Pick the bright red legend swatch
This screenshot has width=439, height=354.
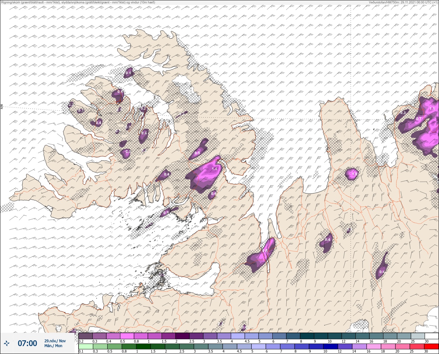(x=431, y=346)
